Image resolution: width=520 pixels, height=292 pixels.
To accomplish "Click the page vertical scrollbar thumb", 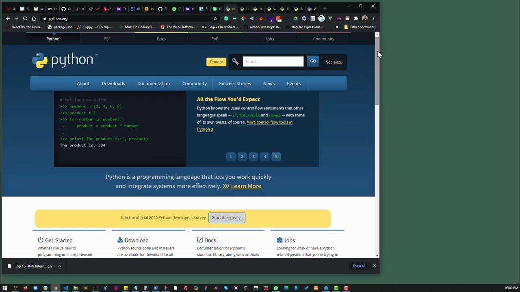I will 377,71.
